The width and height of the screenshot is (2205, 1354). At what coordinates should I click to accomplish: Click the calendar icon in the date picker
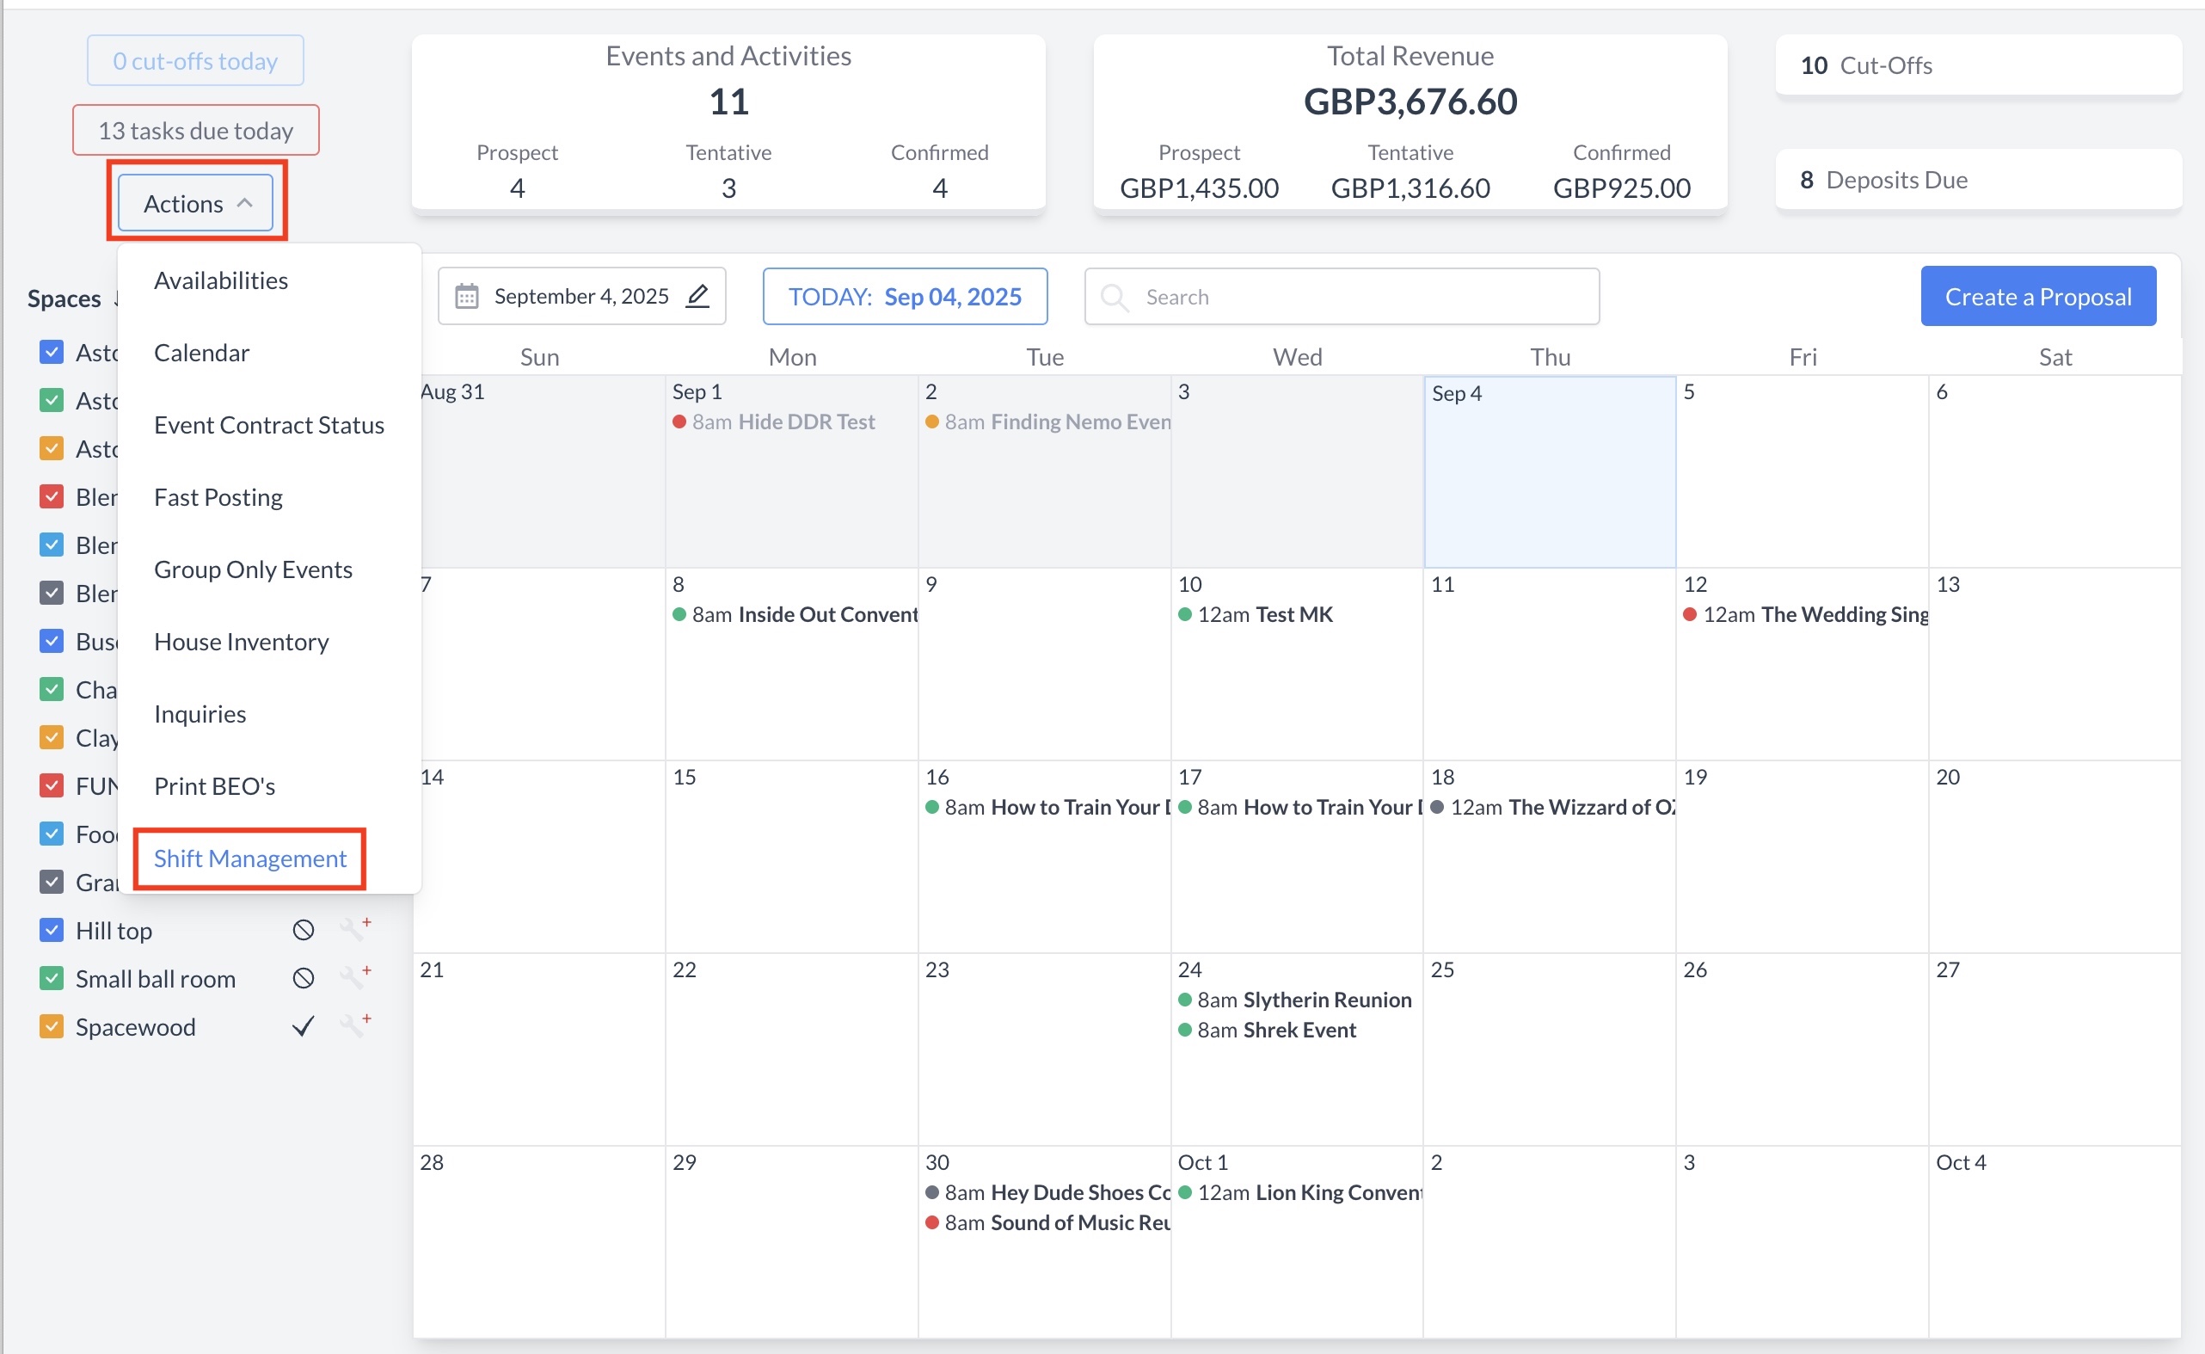tap(466, 297)
